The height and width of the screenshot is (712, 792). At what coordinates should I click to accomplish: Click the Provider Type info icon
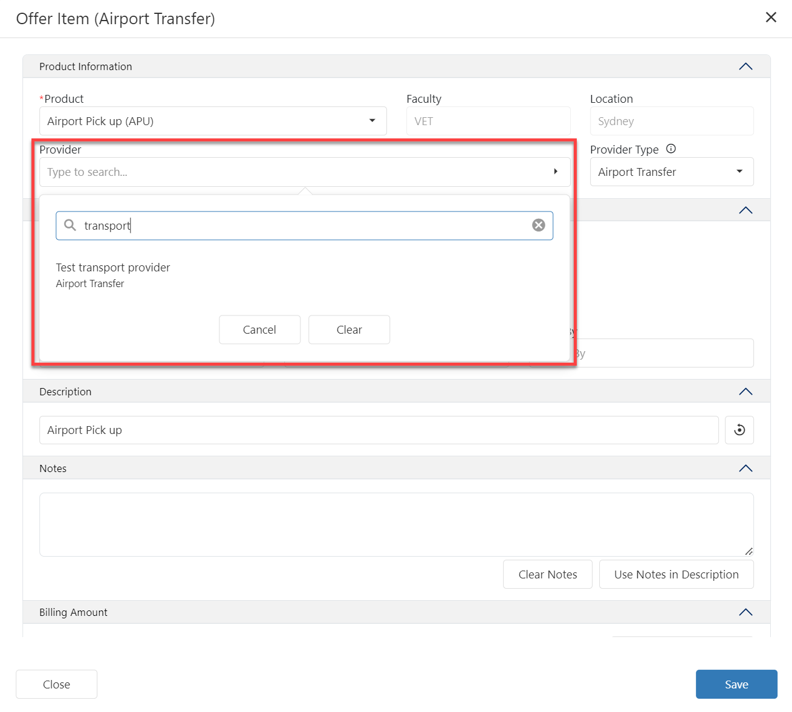click(x=670, y=149)
